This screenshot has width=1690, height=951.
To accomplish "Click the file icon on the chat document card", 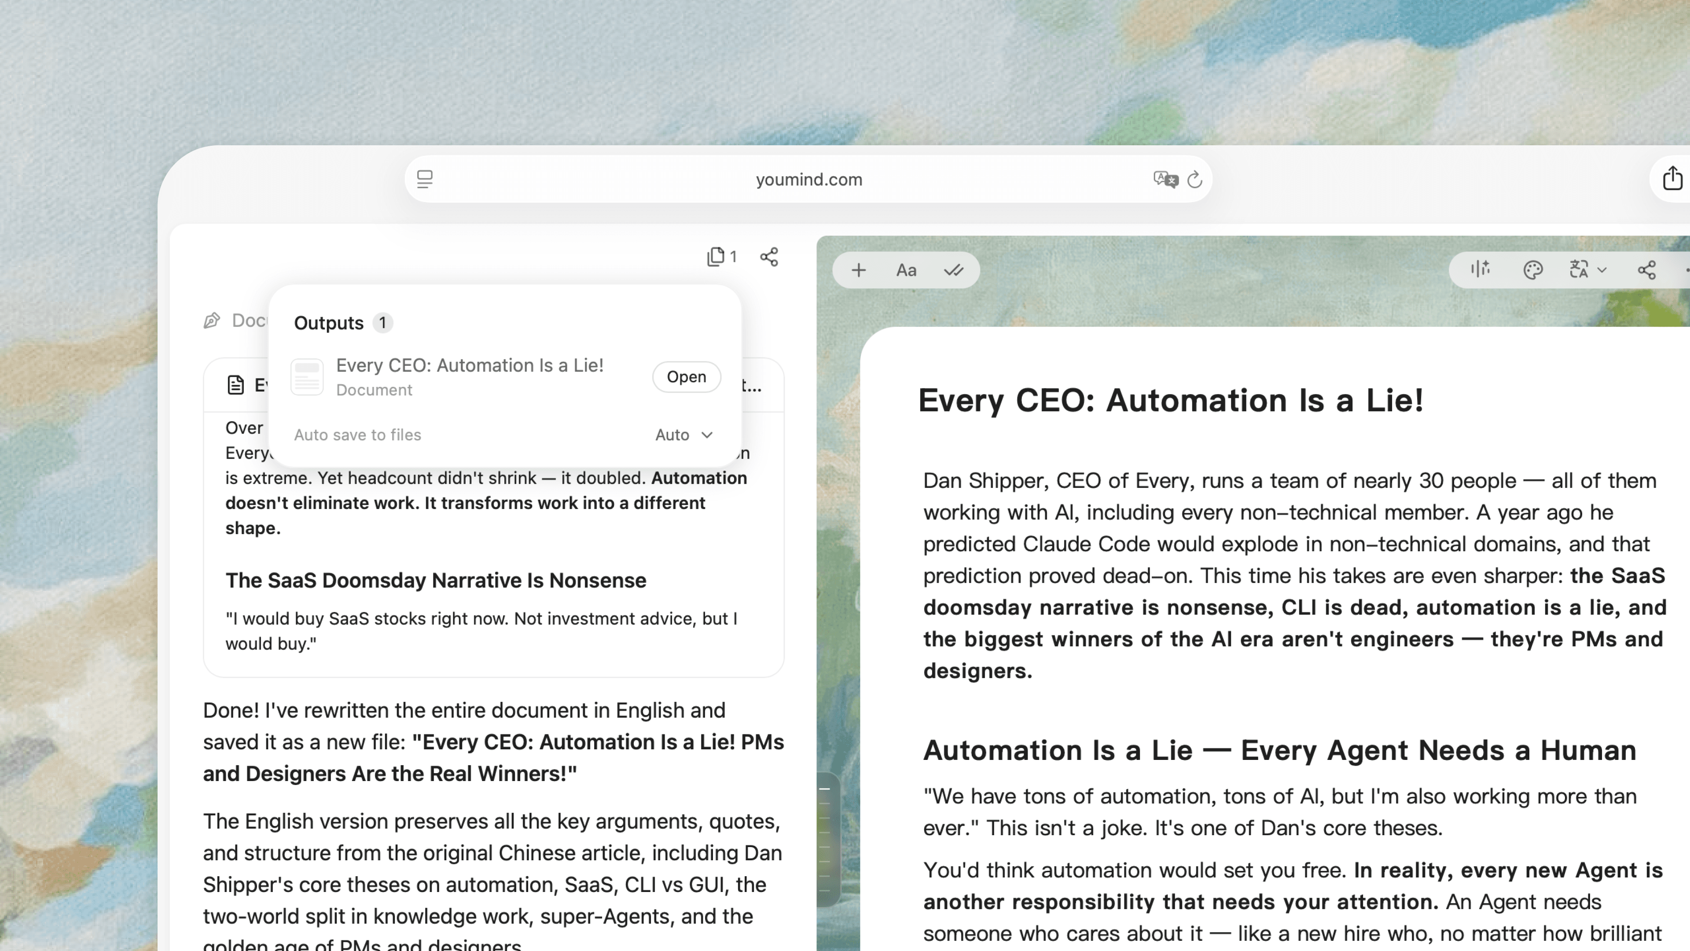I will 235,385.
